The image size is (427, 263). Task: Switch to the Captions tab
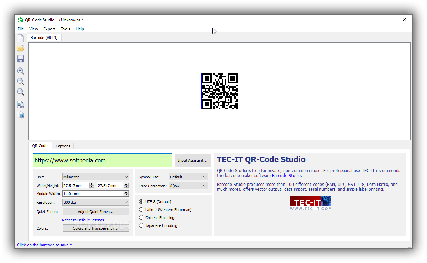click(x=63, y=146)
